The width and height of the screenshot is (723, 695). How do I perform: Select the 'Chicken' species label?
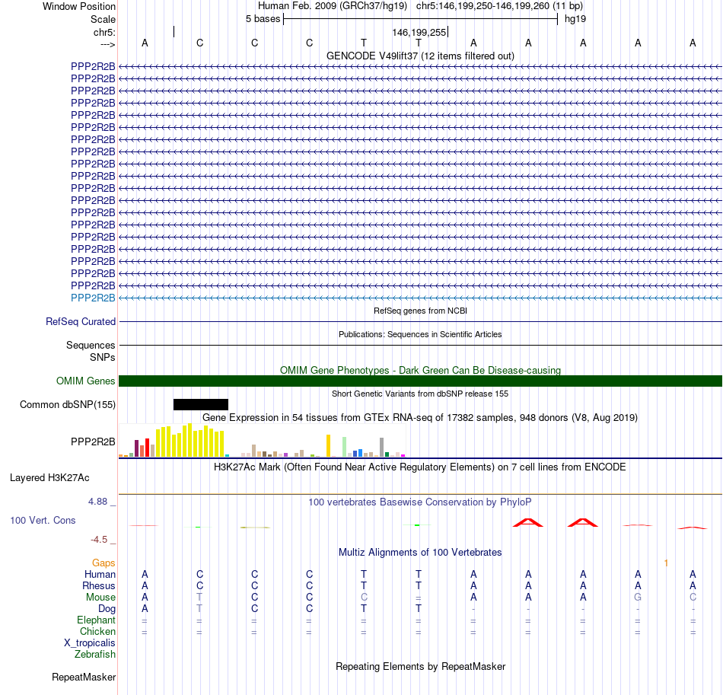coord(97,631)
